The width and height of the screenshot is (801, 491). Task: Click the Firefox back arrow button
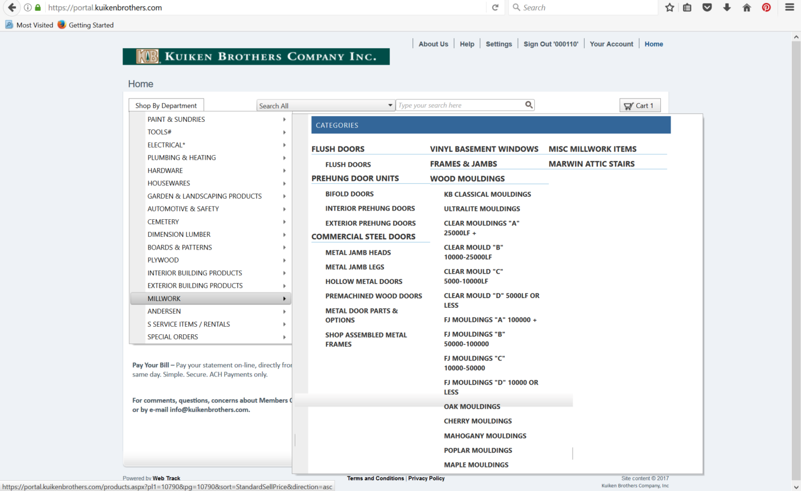point(11,7)
